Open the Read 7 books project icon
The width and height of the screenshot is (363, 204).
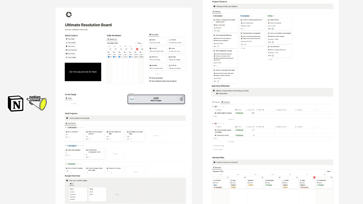pos(269,20)
